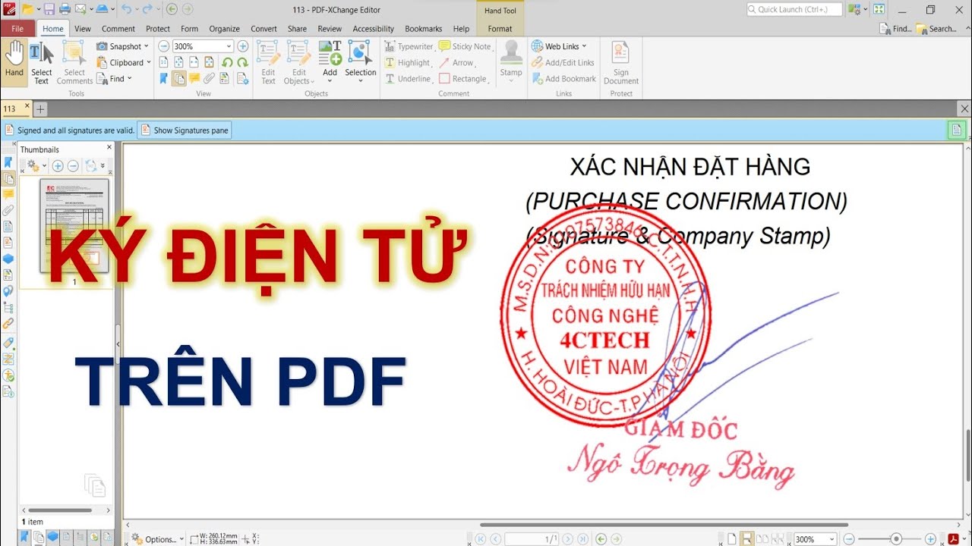This screenshot has width=972, height=546.
Task: Select Fit Width view in the ribbon
Action: coord(194,62)
